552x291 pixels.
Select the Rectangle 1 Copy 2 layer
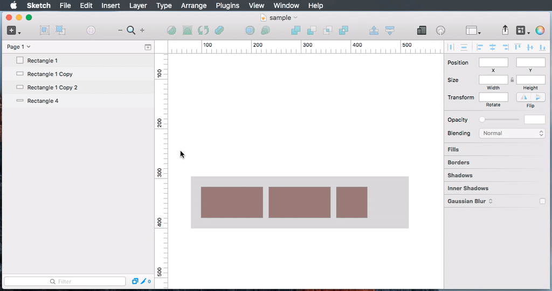[x=52, y=87]
